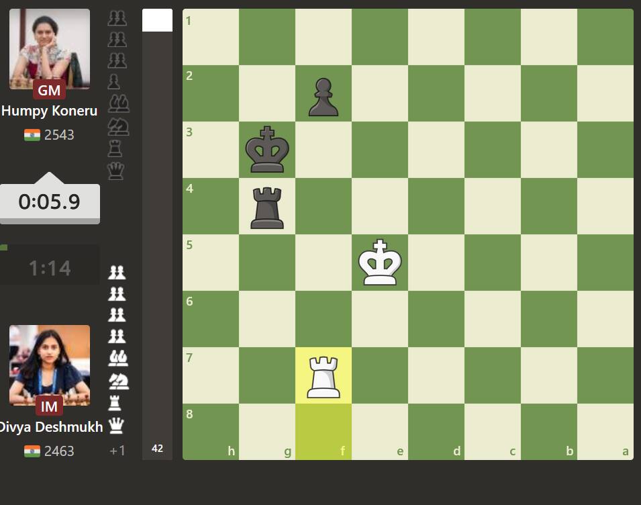Click the h8 corner square labeled 8 and h
The width and height of the screenshot is (641, 505).
(x=211, y=432)
